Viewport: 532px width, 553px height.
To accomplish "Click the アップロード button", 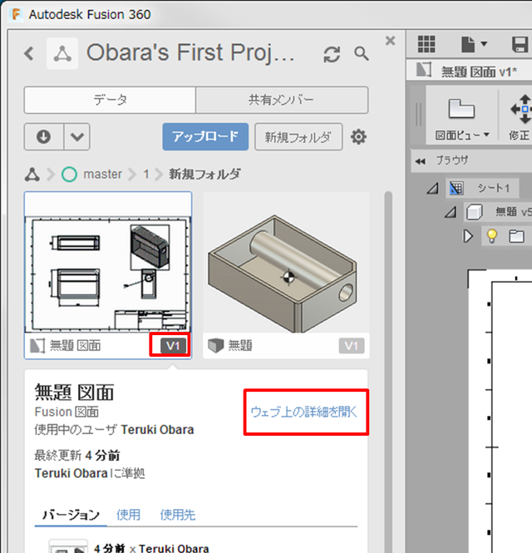I will tap(205, 136).
